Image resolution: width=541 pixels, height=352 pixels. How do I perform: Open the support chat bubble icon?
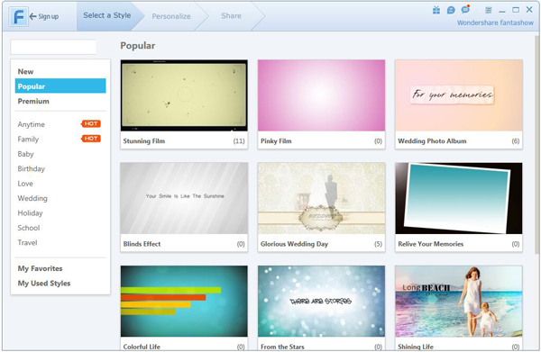451,10
